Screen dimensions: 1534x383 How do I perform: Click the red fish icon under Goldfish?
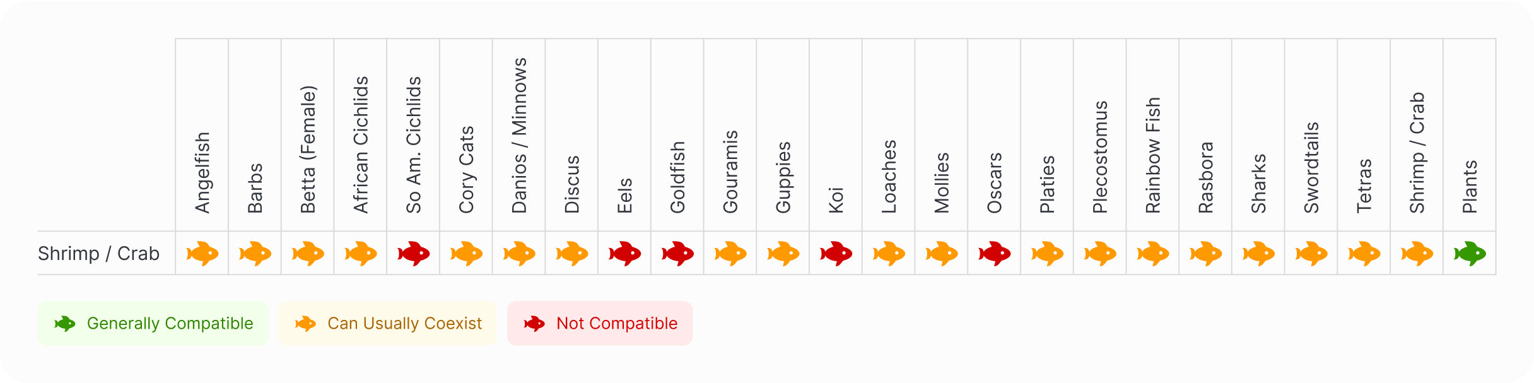tap(677, 253)
